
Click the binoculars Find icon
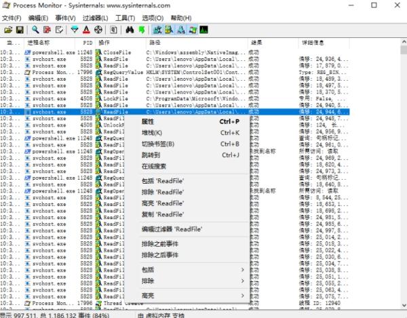[130, 30]
